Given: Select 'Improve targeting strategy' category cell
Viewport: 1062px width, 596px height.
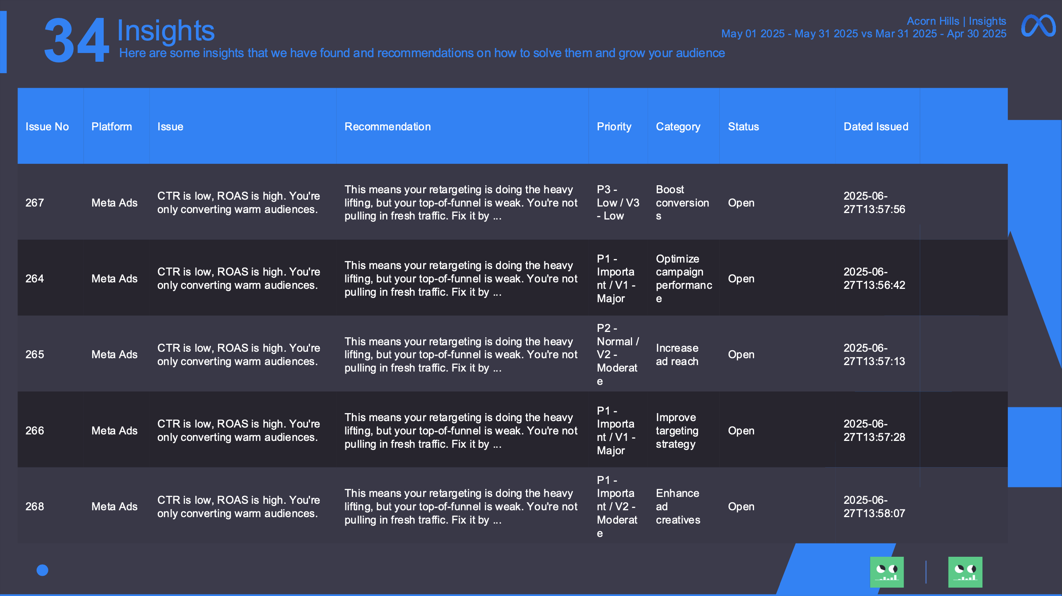Looking at the screenshot, I should pos(677,430).
